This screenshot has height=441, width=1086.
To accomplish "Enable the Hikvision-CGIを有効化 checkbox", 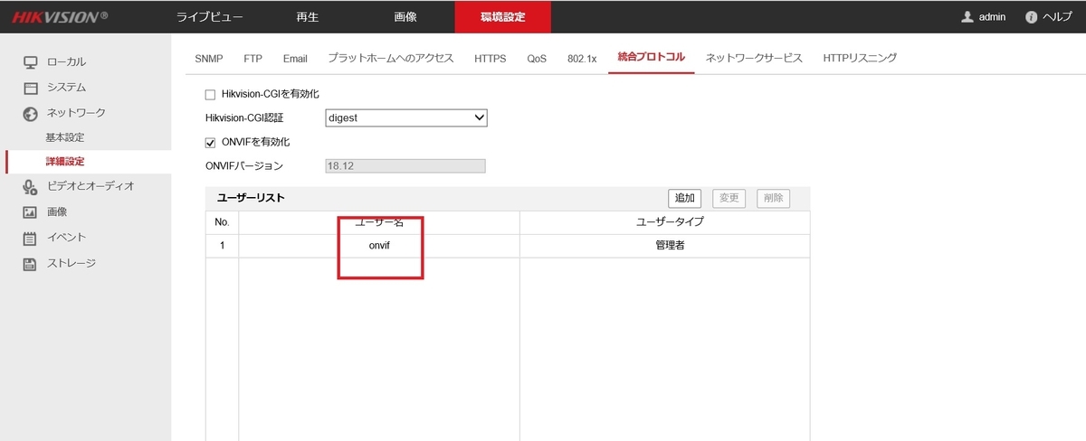I will [211, 94].
